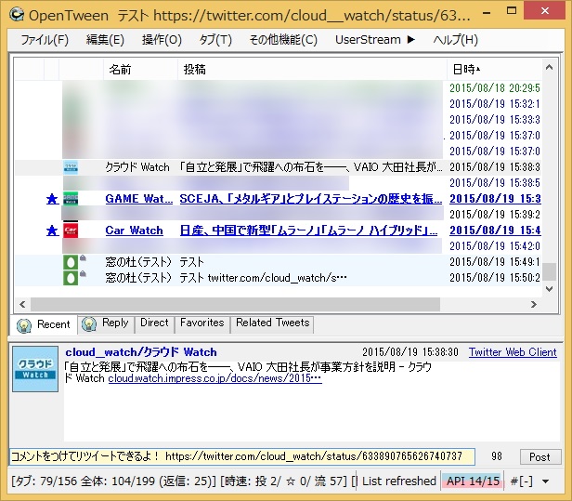
Task: Click the GAME Watch sender name
Action: pos(138,199)
